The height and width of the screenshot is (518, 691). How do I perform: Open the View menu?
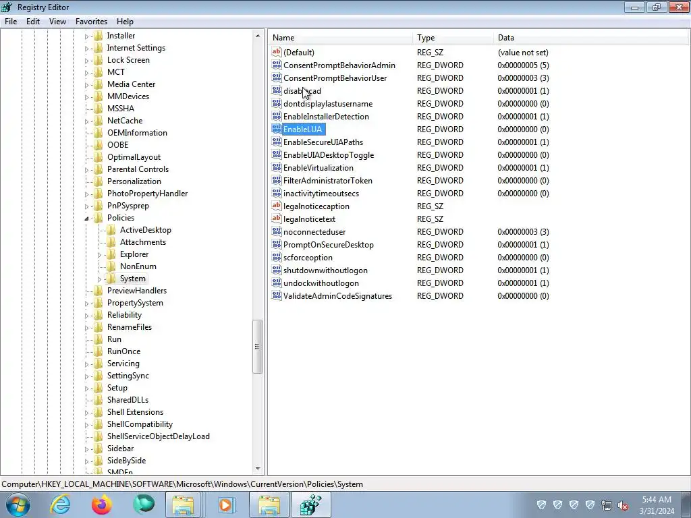[x=57, y=21]
